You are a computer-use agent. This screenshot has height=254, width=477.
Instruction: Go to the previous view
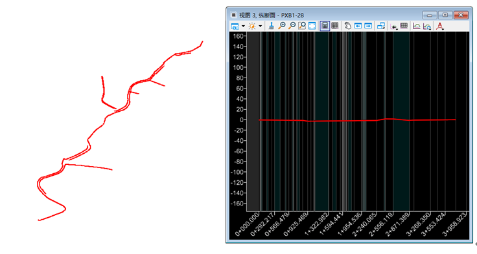(x=358, y=26)
